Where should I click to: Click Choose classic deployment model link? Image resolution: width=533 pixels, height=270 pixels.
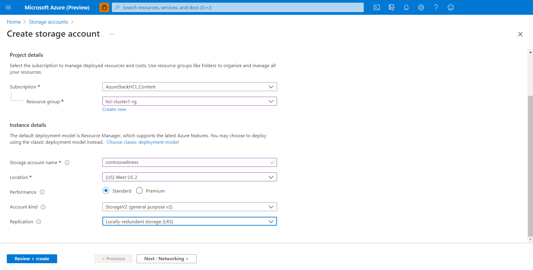click(142, 142)
